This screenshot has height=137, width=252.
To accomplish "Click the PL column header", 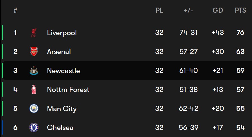I will click(159, 11).
